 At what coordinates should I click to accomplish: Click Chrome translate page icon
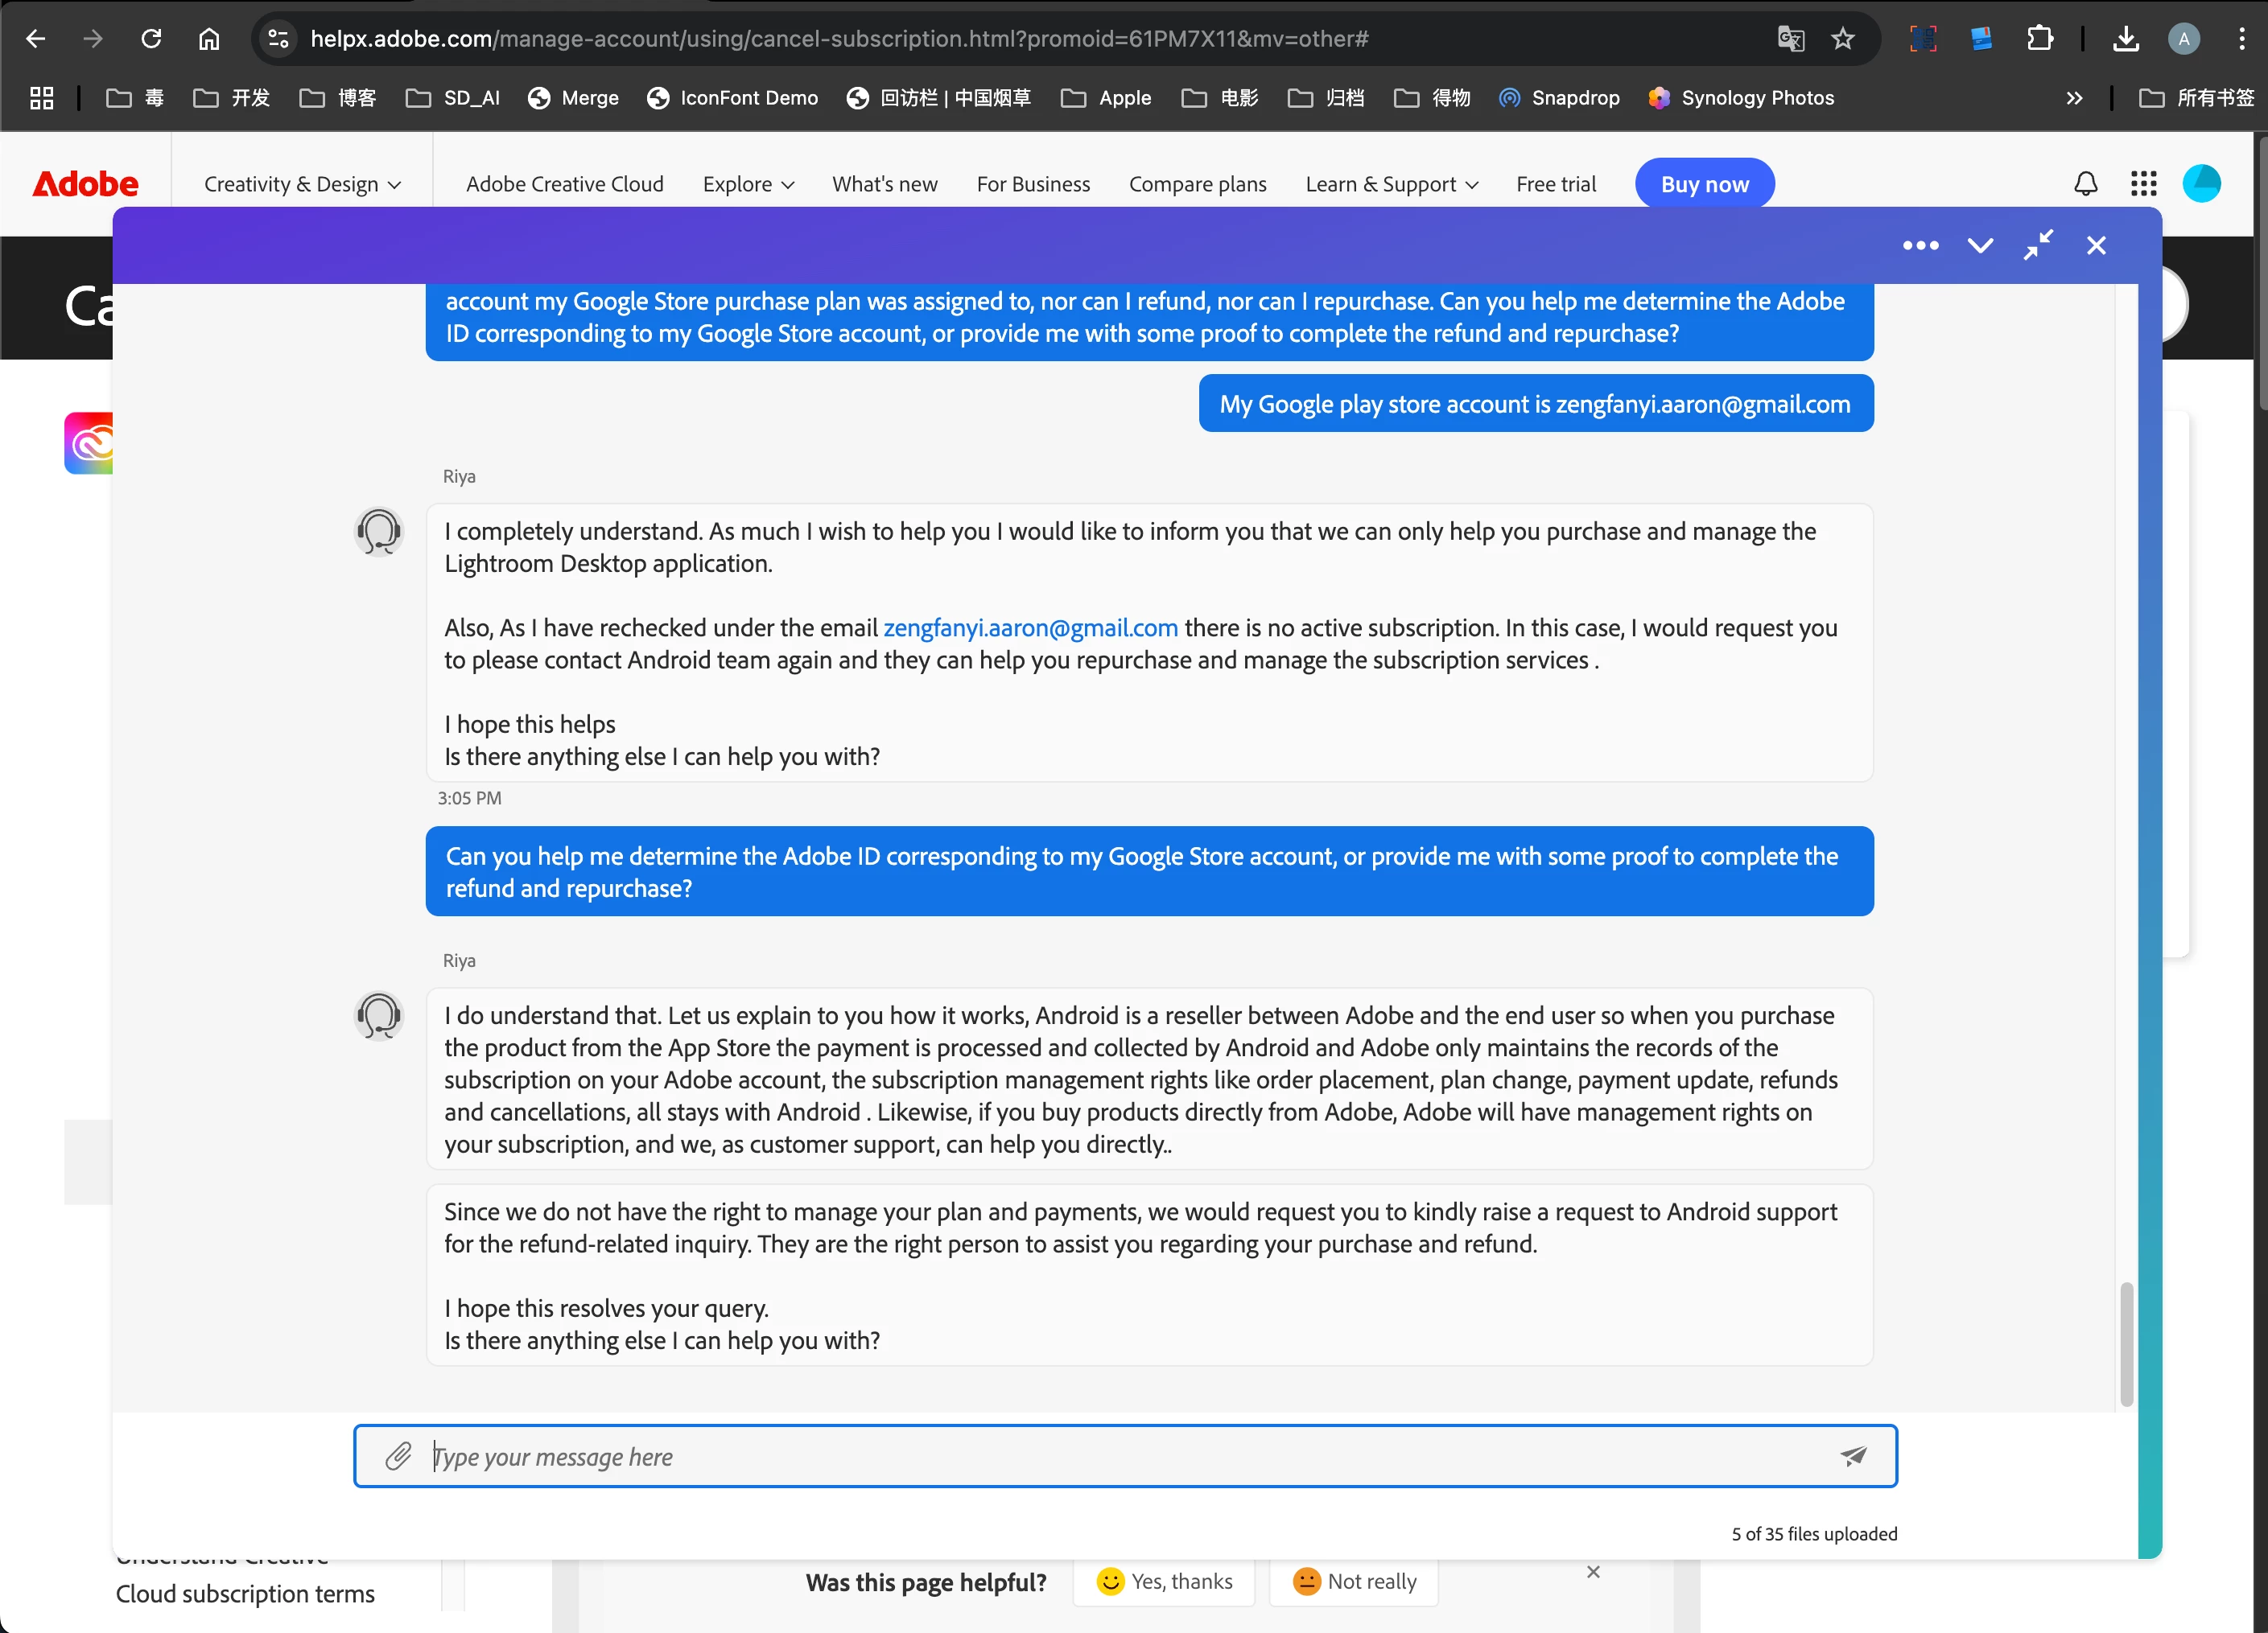1790,39
